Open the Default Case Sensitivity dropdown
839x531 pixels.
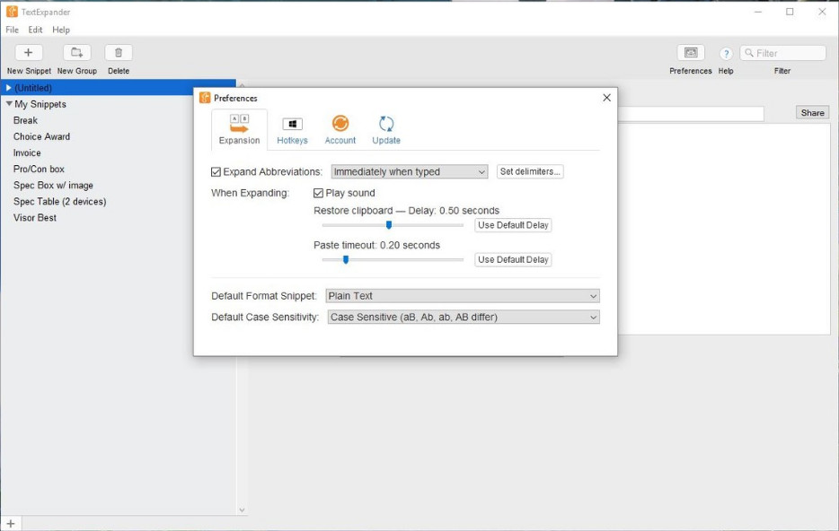[x=464, y=317]
